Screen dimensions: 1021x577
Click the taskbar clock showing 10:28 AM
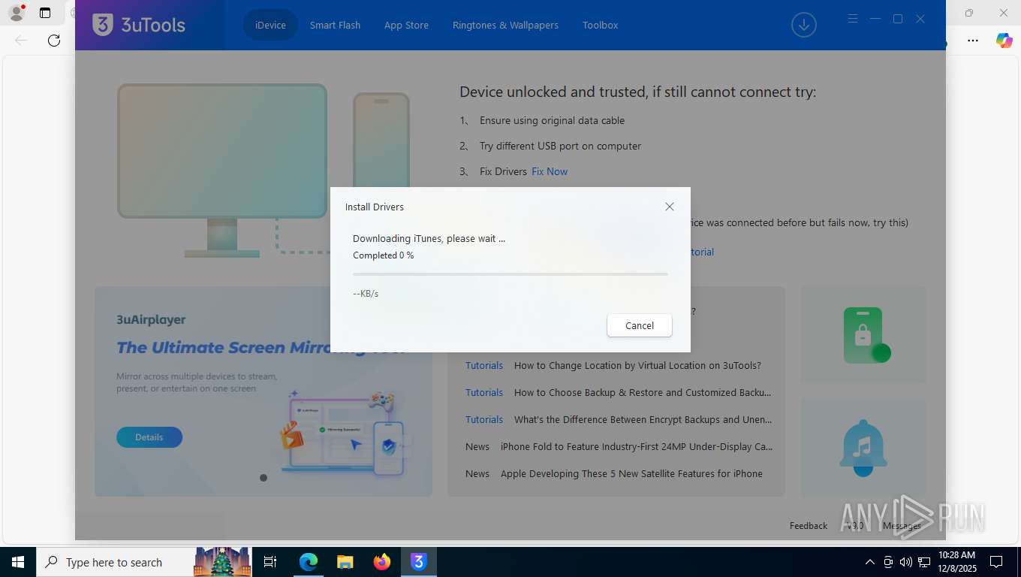click(x=956, y=562)
